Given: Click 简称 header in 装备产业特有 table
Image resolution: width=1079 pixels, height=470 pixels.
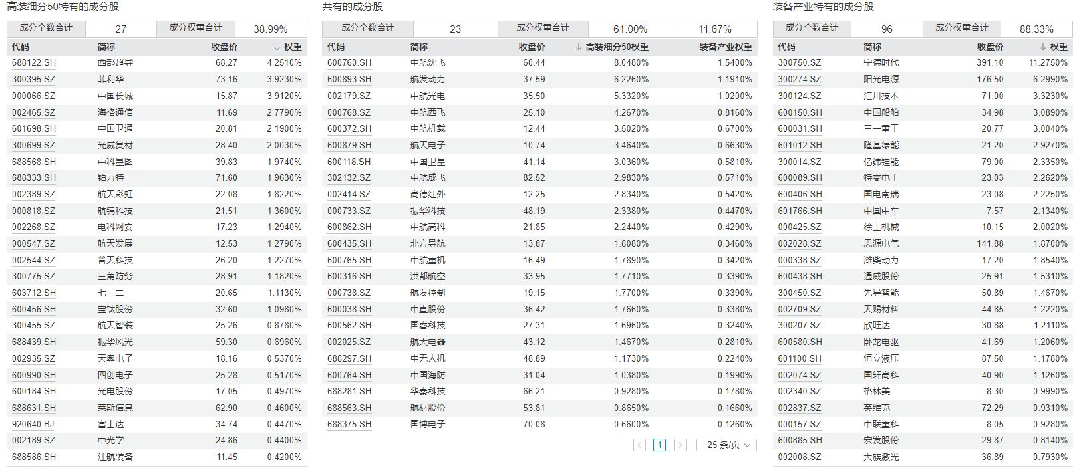Looking at the screenshot, I should [x=872, y=47].
